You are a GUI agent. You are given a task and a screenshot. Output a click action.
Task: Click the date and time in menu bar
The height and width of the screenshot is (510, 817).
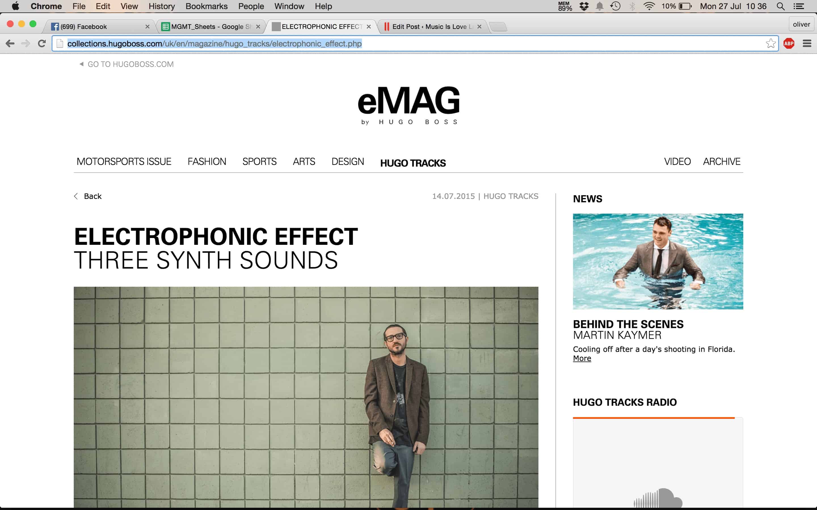coord(733,6)
